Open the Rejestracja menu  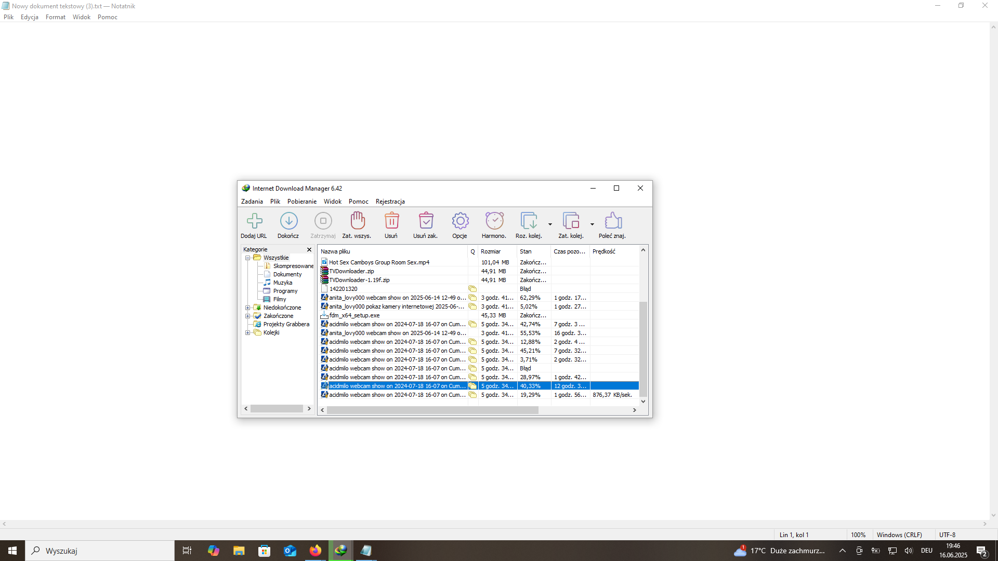(390, 202)
